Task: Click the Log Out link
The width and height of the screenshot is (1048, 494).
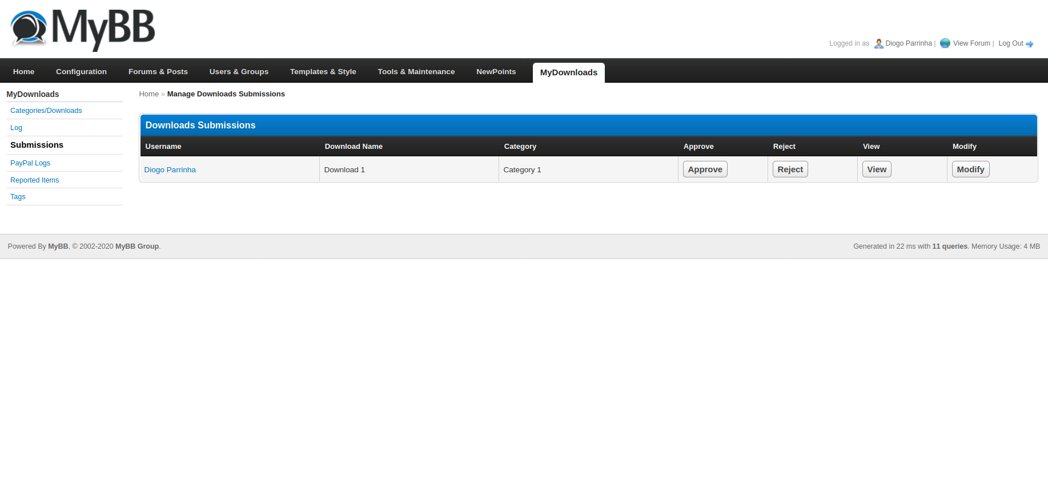Action: [1011, 43]
